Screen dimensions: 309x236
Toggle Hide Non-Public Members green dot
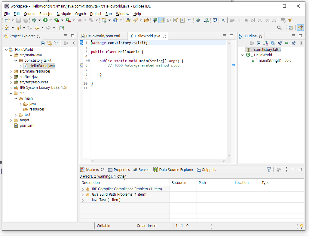click(286, 43)
